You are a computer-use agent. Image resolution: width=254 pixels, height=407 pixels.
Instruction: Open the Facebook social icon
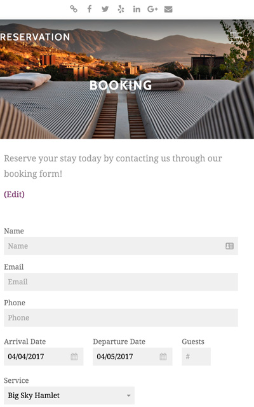point(90,9)
